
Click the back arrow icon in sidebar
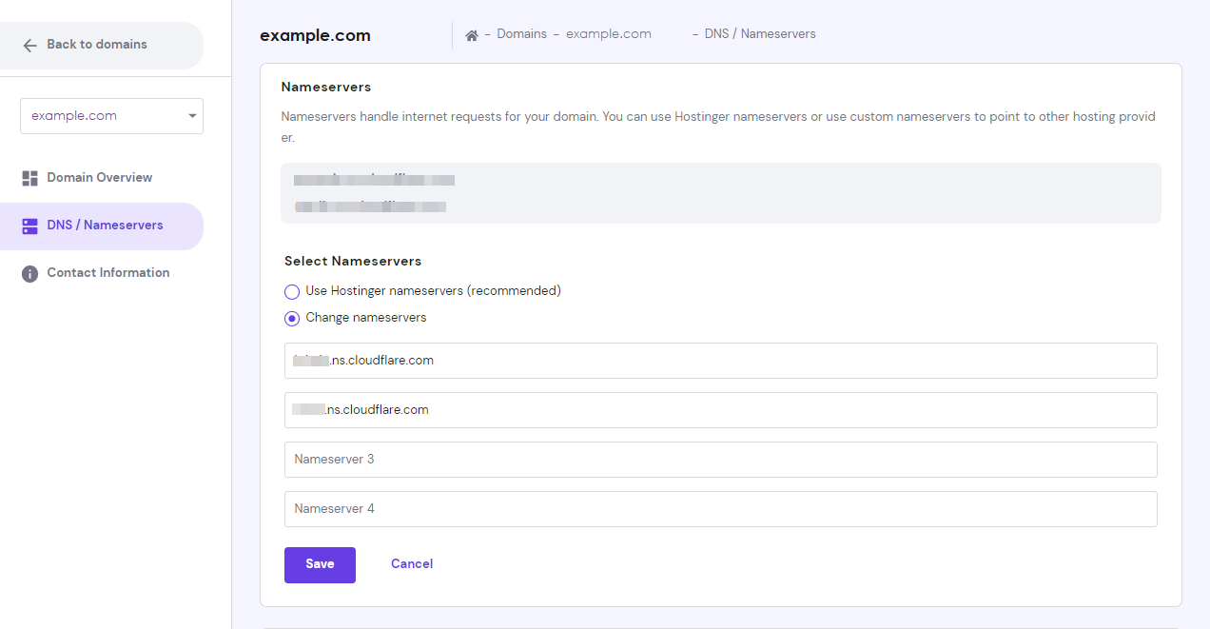pos(30,45)
